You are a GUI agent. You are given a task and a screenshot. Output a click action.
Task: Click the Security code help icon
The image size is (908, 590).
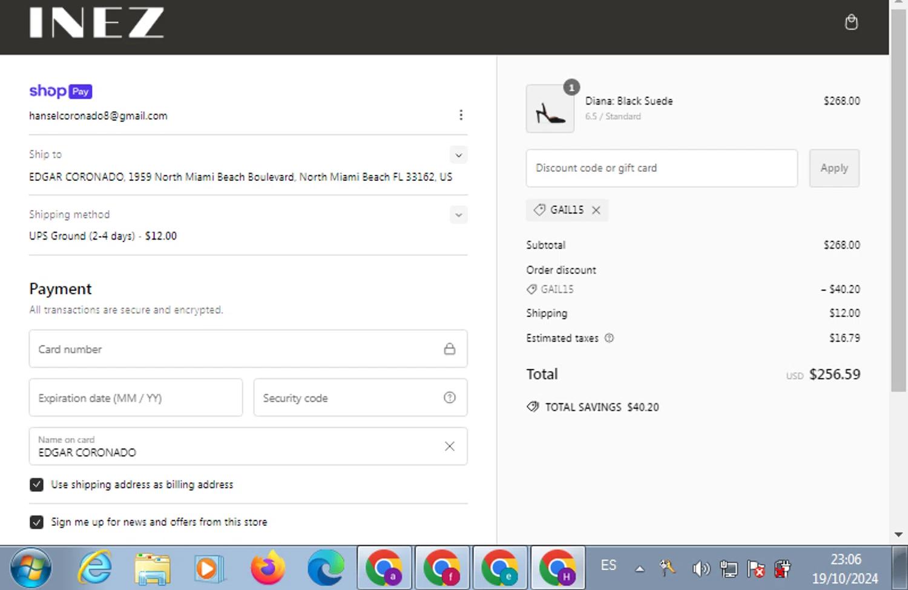point(450,398)
